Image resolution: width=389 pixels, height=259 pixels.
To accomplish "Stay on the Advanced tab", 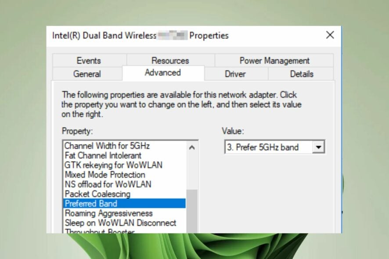I will click(x=163, y=73).
